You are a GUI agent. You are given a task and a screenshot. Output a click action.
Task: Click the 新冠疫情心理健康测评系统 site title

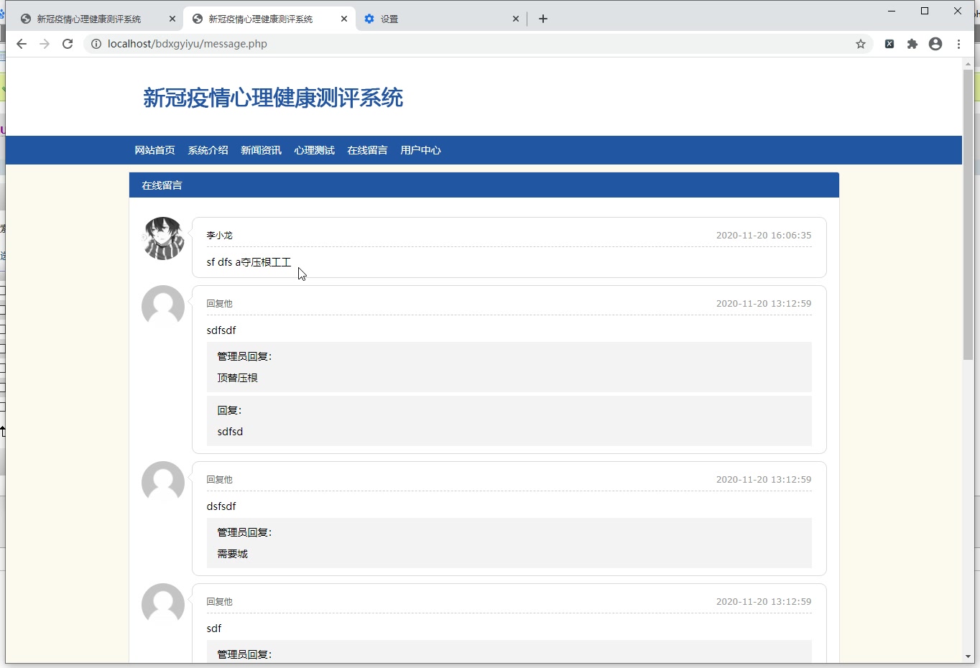[273, 98]
